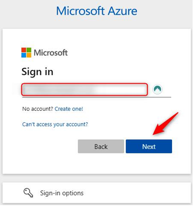
Task: Focus the blurred email input field
Action: 84,89
